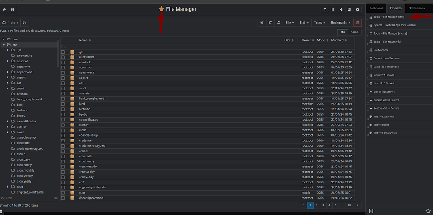The height and width of the screenshot is (215, 433).
Task: Switch to the Favorites tab
Action: 396,8
